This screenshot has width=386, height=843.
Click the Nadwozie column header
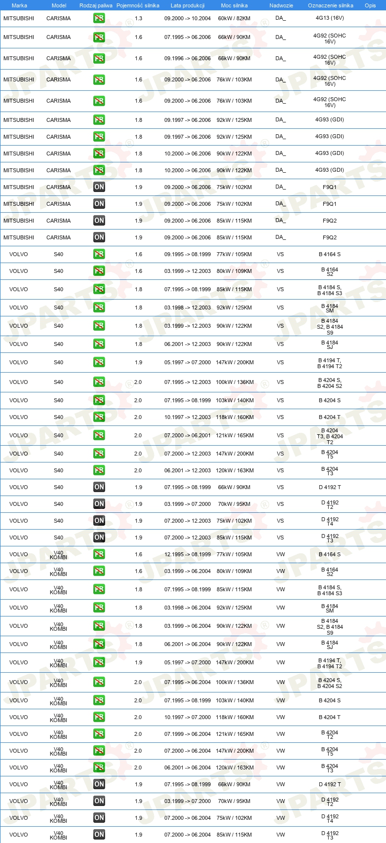pyautogui.click(x=281, y=5)
